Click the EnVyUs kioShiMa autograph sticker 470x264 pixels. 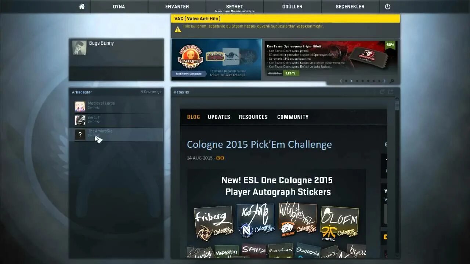256,220
